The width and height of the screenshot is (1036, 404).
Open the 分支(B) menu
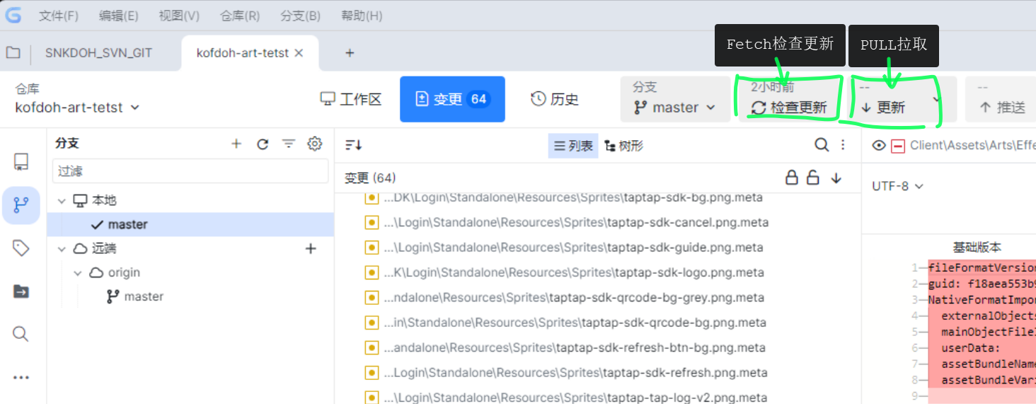301,16
